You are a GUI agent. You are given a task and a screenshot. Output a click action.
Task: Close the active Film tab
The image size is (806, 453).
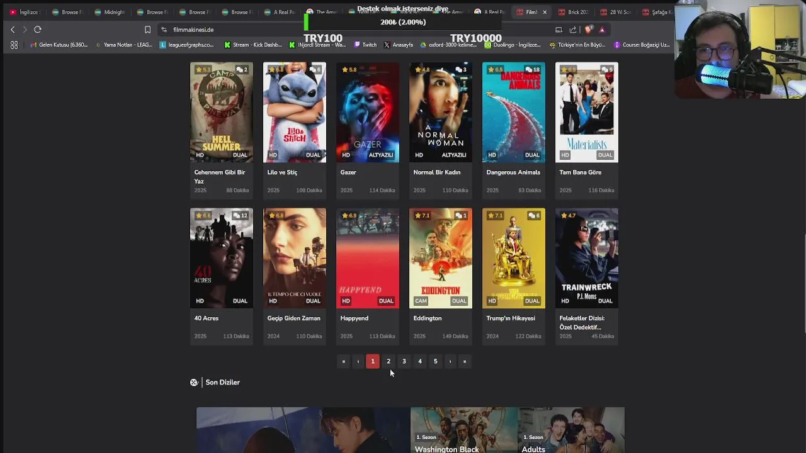(545, 12)
